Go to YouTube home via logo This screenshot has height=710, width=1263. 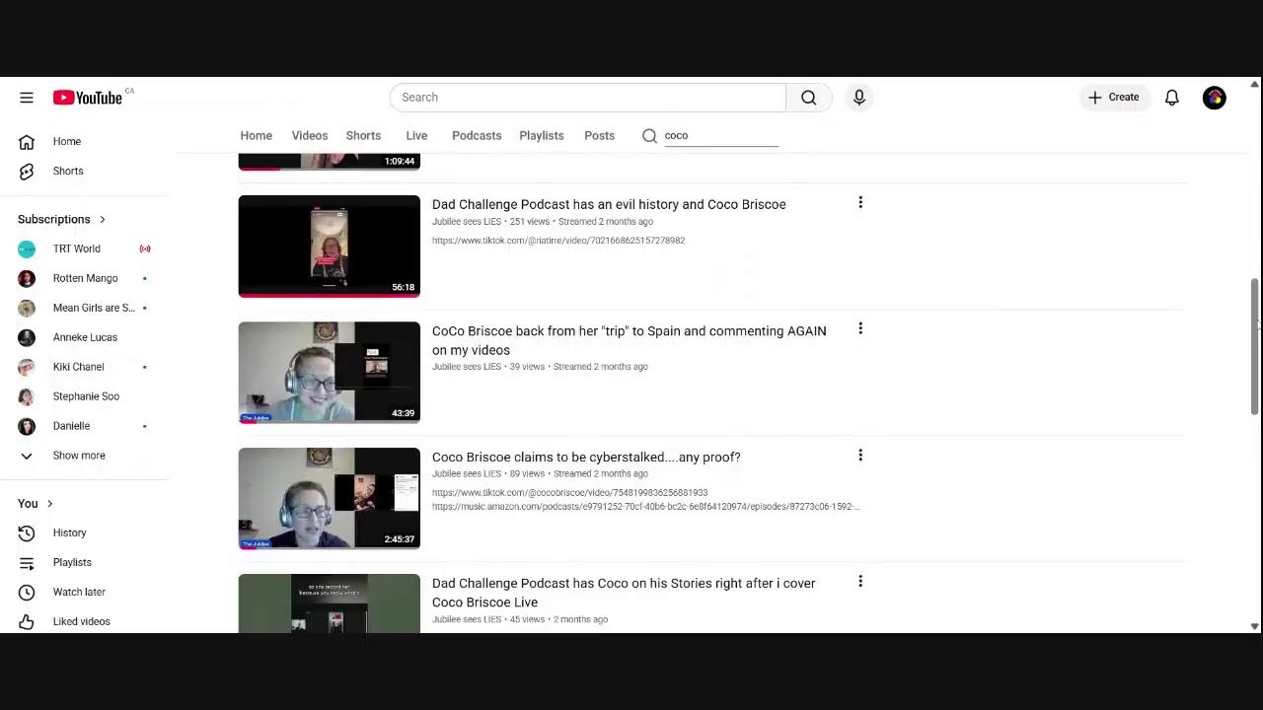[x=87, y=98]
